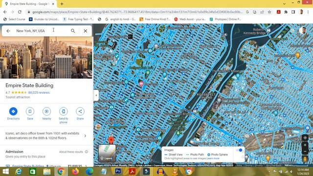Click the magnifier search icon in Maps
Screen dimensions: 313x176
click(x=73, y=31)
